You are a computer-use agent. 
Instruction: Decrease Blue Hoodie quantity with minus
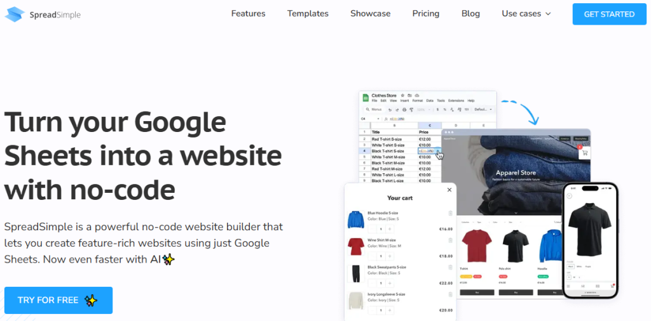(373, 229)
